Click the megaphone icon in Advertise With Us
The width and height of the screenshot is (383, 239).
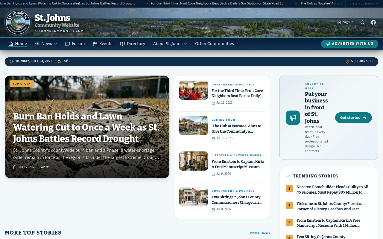tap(328, 44)
